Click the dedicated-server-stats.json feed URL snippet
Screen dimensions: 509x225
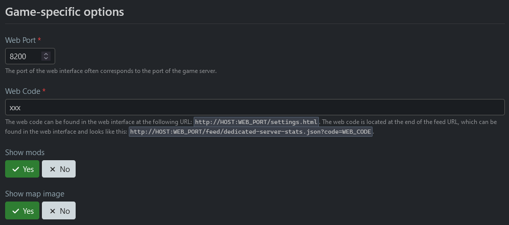point(251,132)
